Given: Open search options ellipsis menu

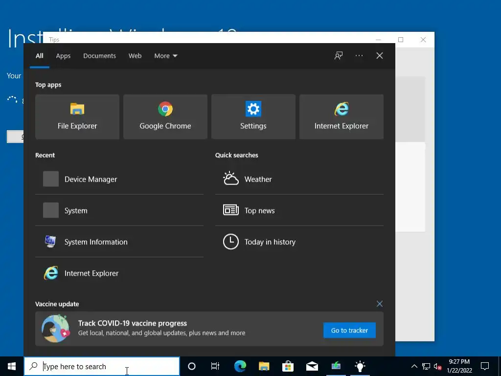Looking at the screenshot, I should (359, 56).
